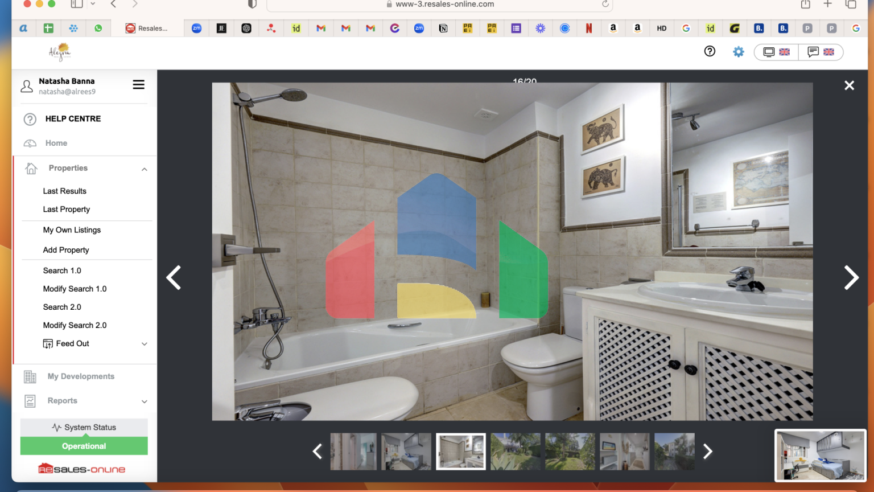The height and width of the screenshot is (492, 874).
Task: Collapse the Properties menu section
Action: point(145,169)
